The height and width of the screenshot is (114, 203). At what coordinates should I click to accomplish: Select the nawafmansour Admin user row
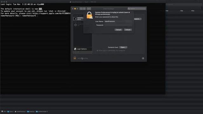79,19
